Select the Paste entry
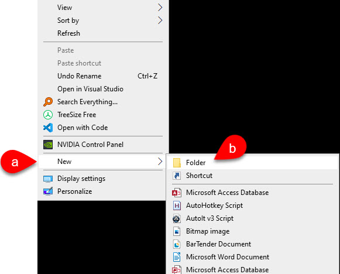 (x=103, y=50)
